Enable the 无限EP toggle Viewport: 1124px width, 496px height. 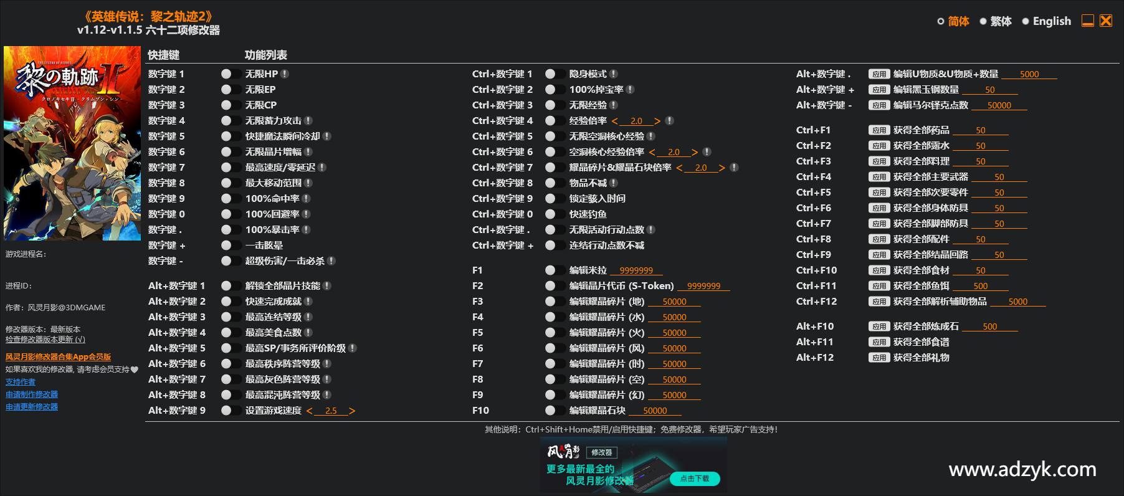[231, 89]
